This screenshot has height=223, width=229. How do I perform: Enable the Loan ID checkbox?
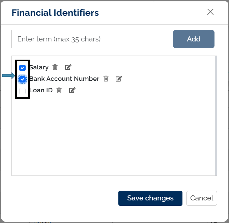pos(23,91)
